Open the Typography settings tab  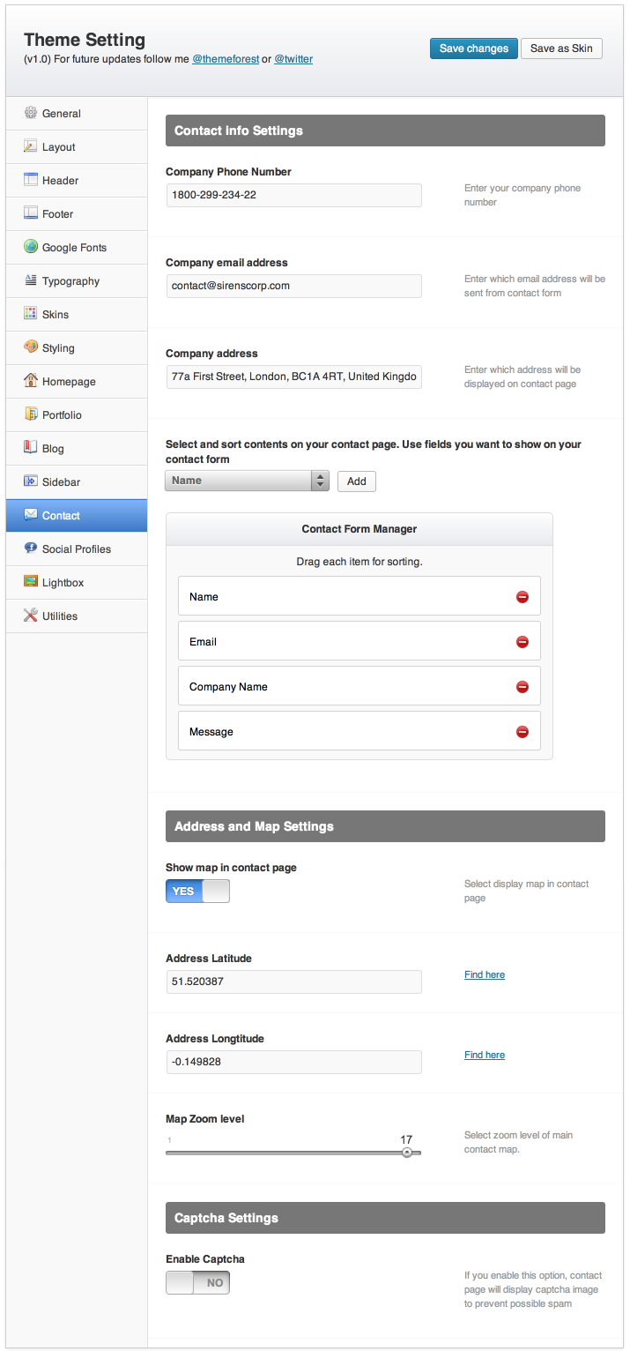(x=70, y=281)
